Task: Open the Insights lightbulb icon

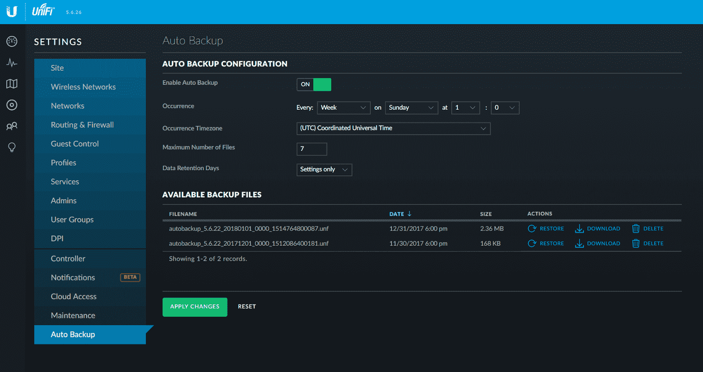Action: [12, 147]
